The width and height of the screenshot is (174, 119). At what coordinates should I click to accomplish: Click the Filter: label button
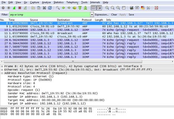point(5,15)
